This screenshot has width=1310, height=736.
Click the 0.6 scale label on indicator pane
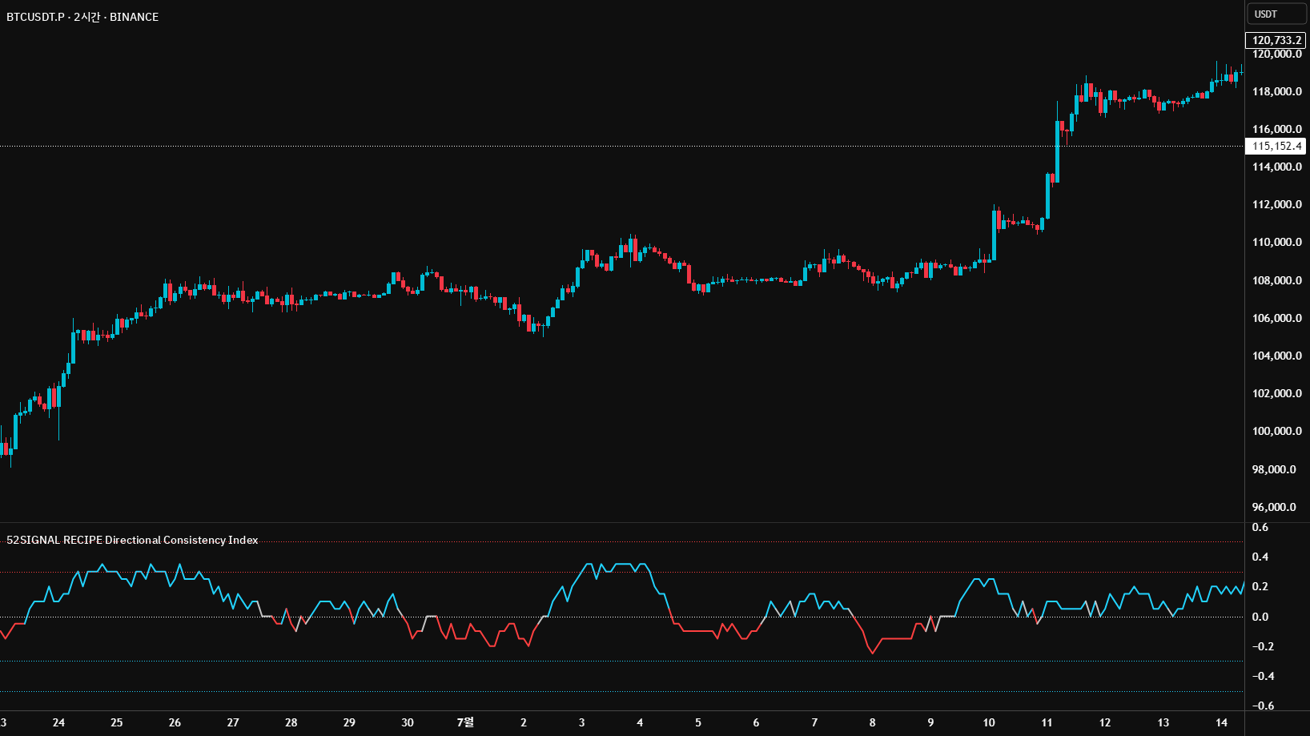pos(1260,527)
